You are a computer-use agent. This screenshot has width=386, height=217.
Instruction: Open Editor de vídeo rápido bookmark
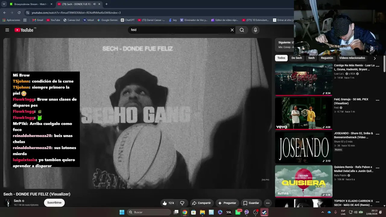click(x=225, y=20)
